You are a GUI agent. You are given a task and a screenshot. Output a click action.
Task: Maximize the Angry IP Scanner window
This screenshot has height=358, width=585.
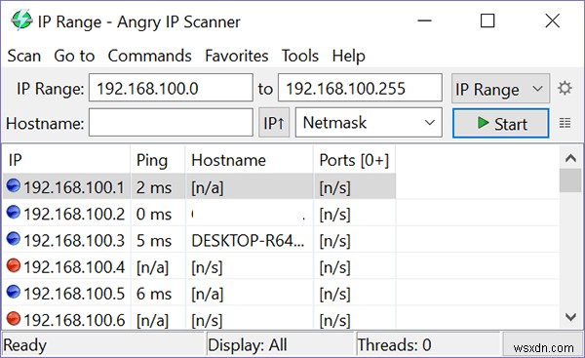pos(487,20)
